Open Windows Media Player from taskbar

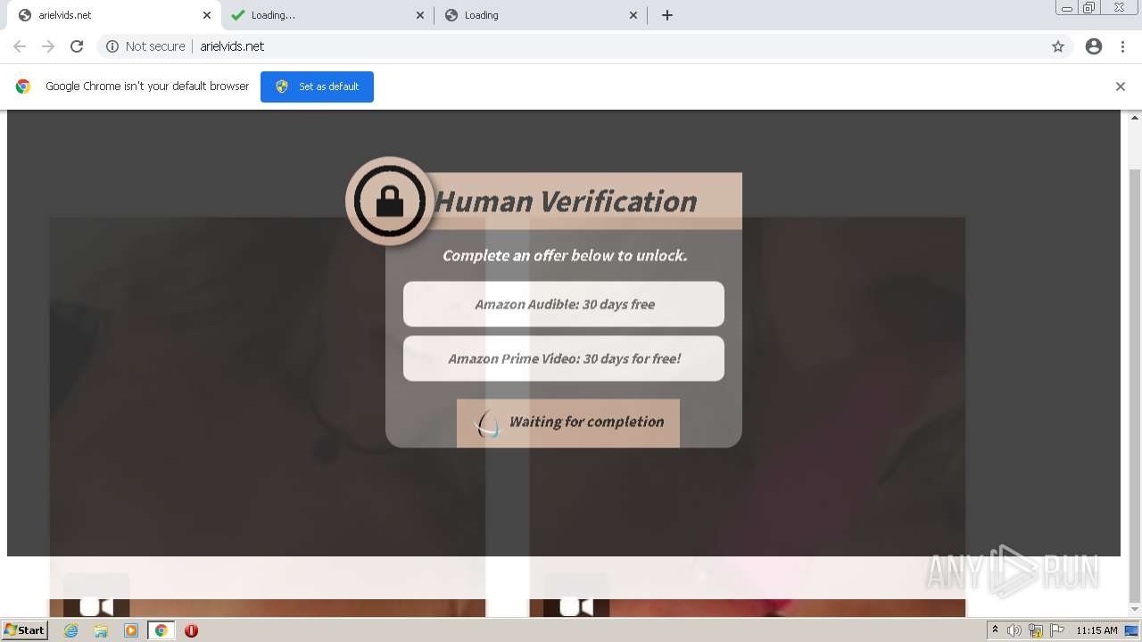point(131,630)
